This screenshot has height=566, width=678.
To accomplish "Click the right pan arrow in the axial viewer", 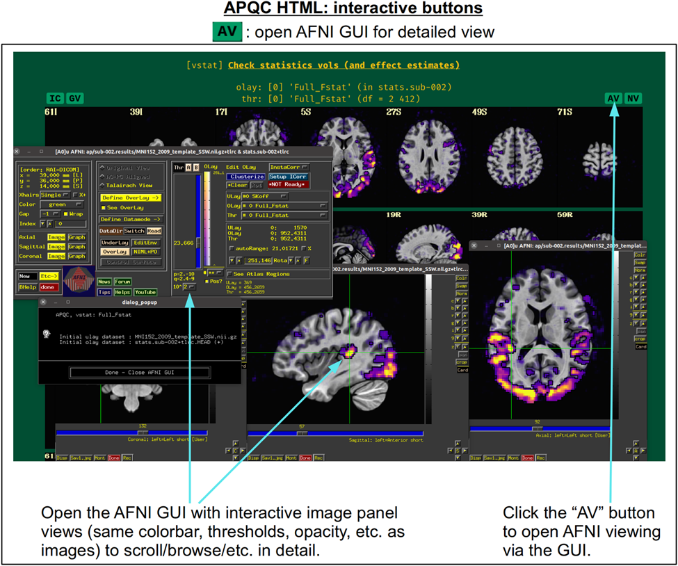I will click(643, 451).
